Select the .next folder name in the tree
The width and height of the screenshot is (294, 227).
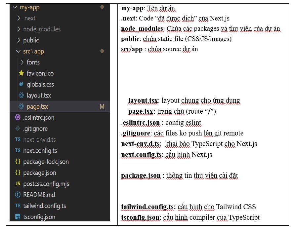29,19
